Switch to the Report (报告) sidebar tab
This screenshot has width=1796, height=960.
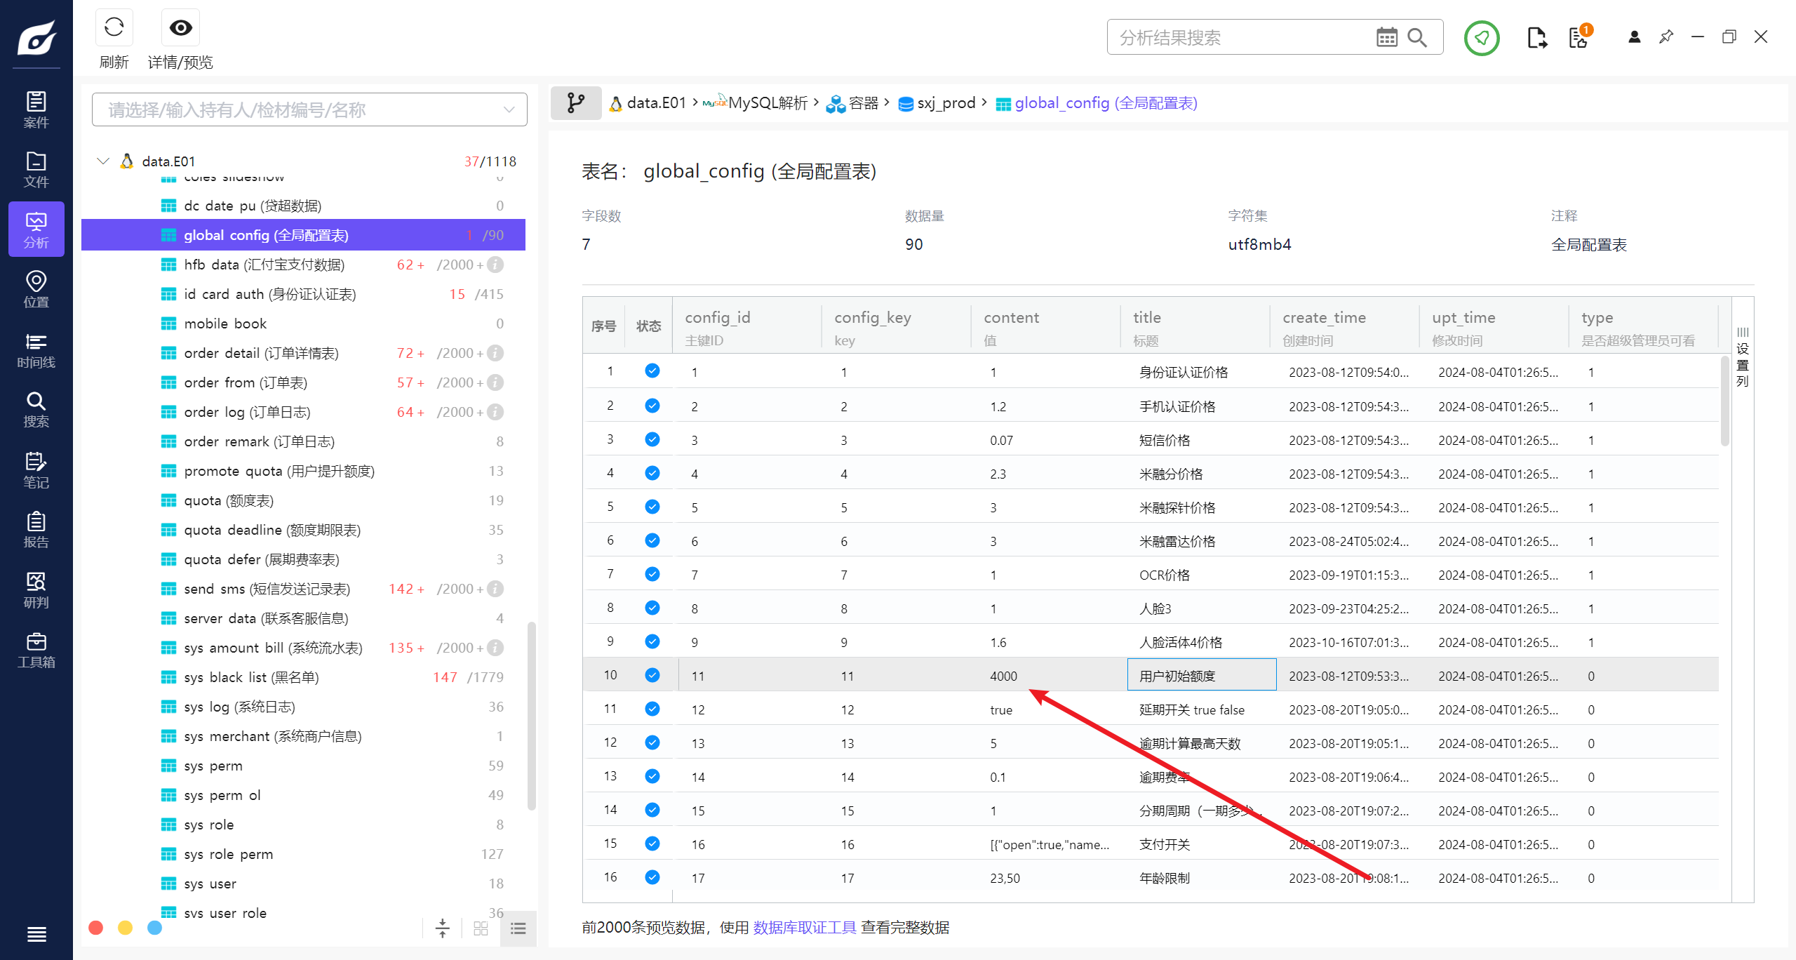pos(36,530)
